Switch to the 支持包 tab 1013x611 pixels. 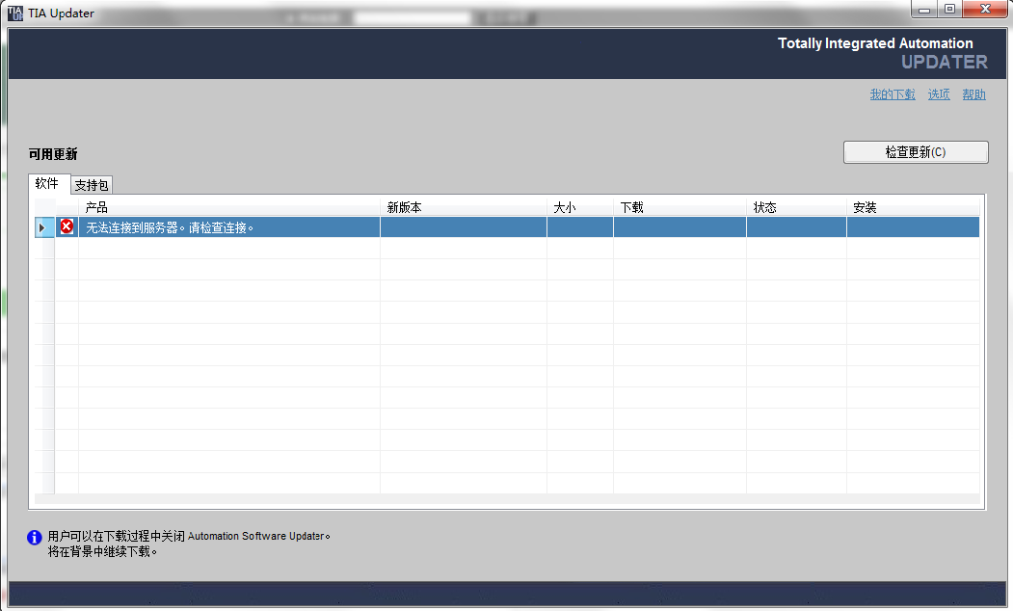[x=92, y=185]
